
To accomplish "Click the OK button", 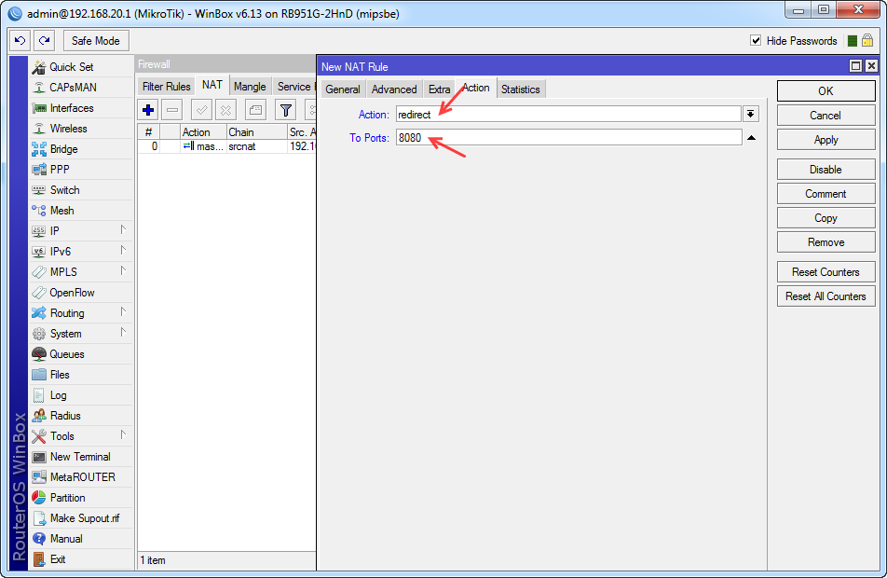I will pos(826,91).
